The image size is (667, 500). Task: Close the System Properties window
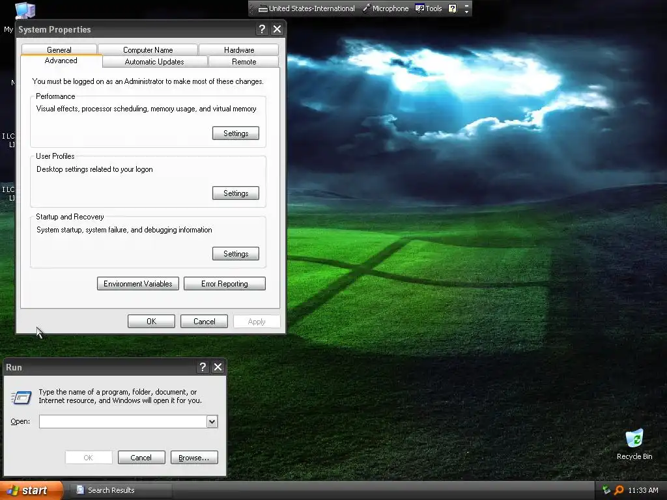(x=277, y=29)
